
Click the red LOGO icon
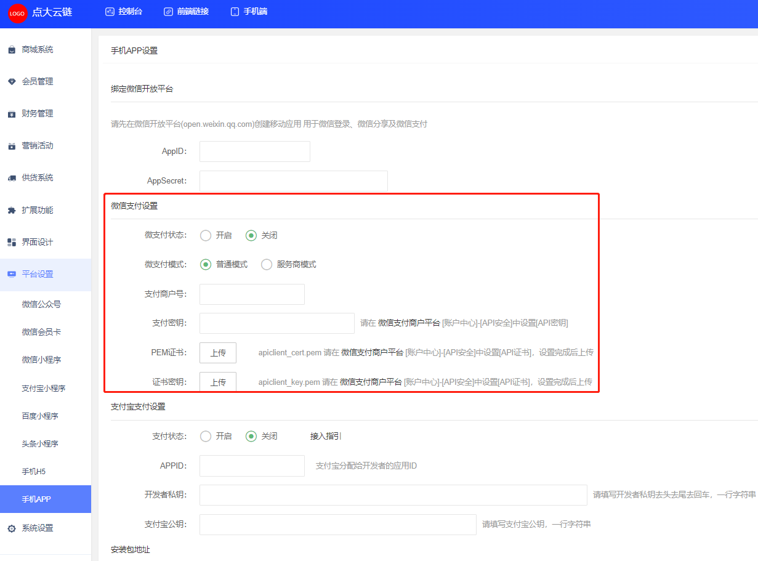17,13
